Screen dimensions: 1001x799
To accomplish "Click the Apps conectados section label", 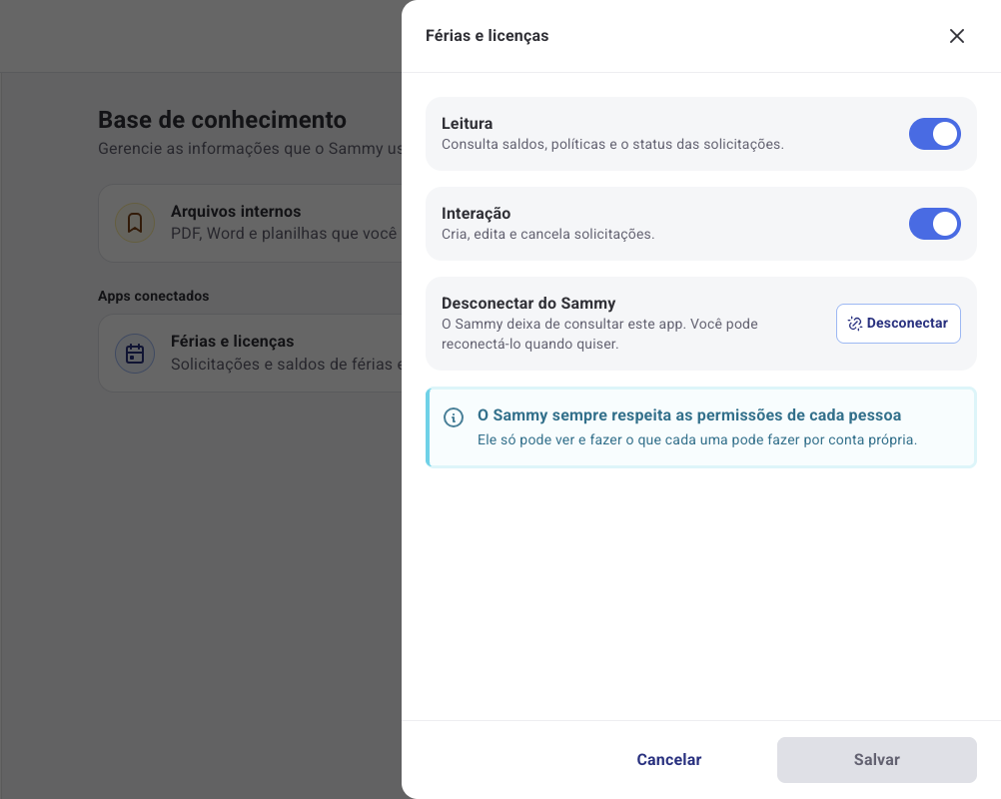I will point(153,296).
